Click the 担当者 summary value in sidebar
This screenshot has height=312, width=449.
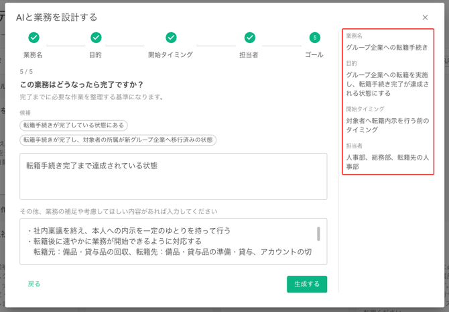tap(387, 162)
